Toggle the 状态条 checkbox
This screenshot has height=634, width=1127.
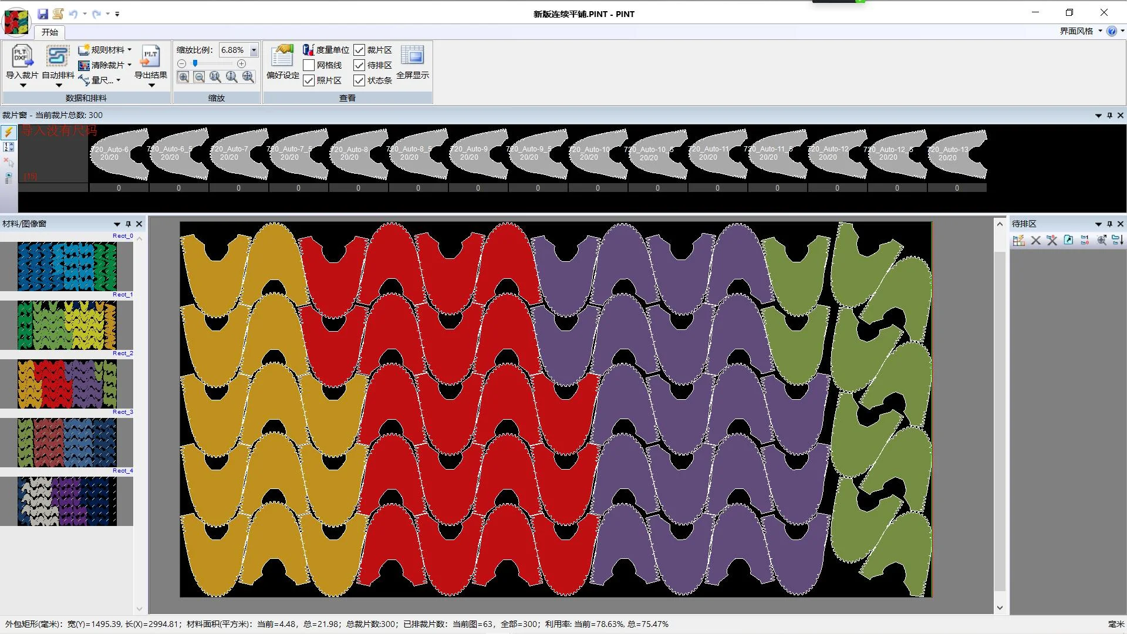(359, 80)
